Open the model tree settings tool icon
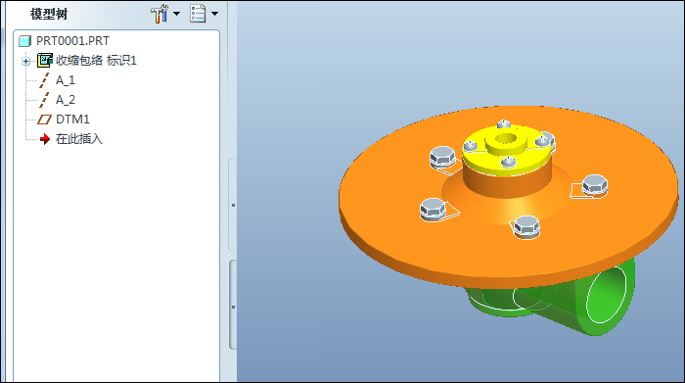The width and height of the screenshot is (685, 383). [160, 14]
